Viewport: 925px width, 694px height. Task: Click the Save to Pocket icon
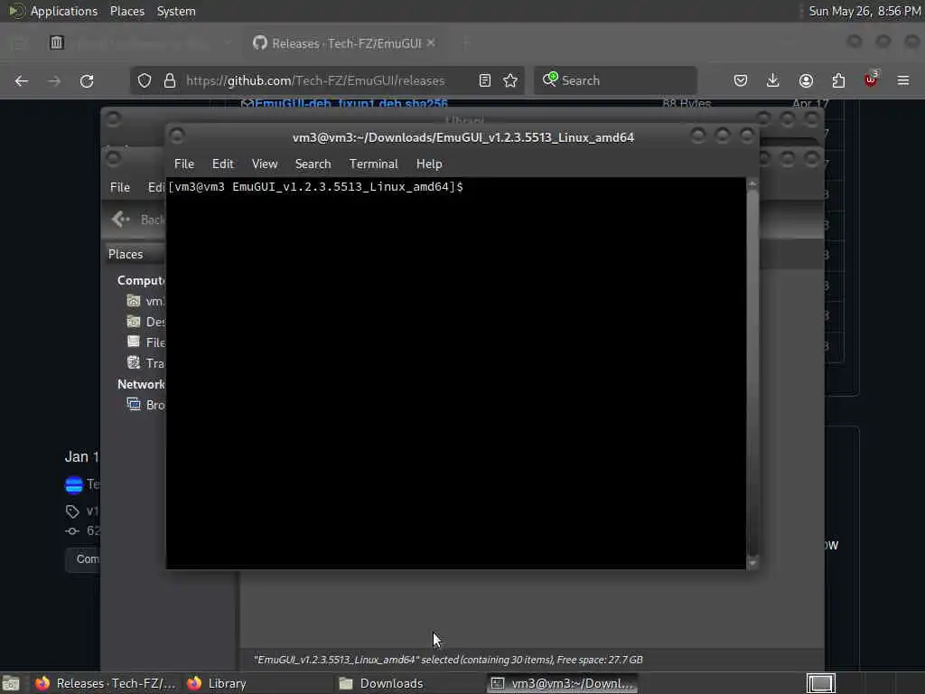pyautogui.click(x=741, y=80)
